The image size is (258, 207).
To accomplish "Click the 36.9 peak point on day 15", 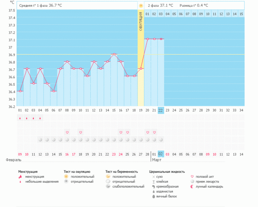I will tap(114, 54).
